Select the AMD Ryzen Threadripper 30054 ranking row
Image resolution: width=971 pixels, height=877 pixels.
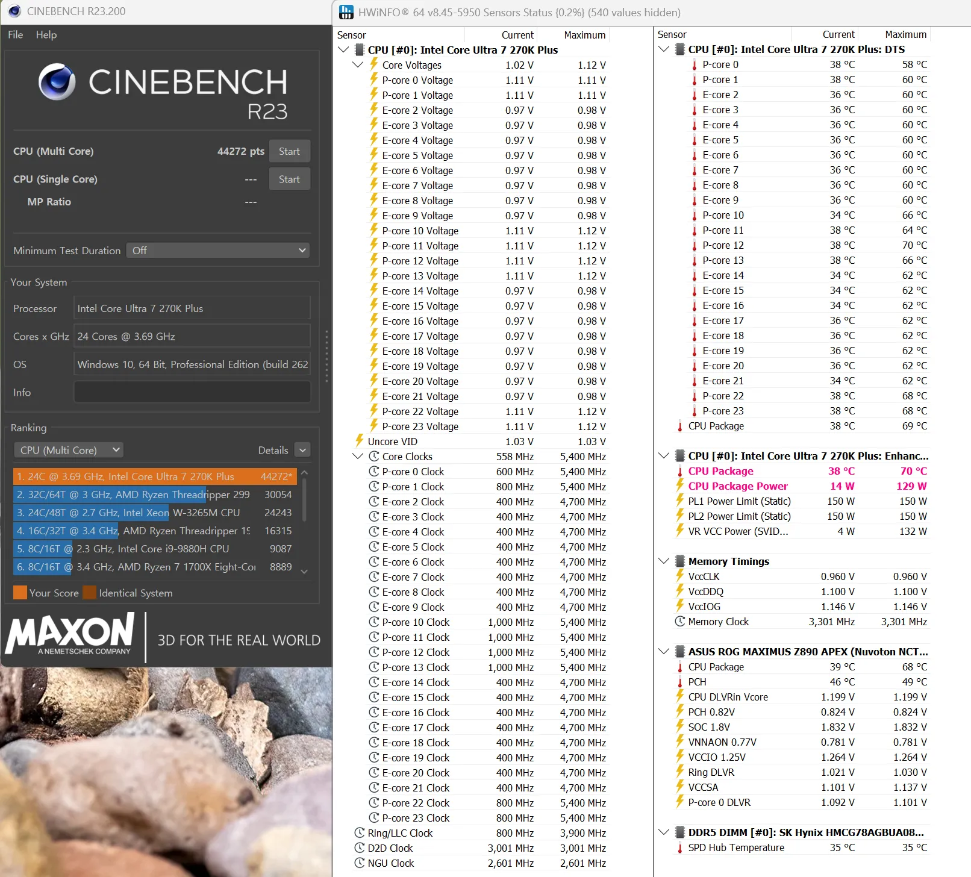pos(155,495)
